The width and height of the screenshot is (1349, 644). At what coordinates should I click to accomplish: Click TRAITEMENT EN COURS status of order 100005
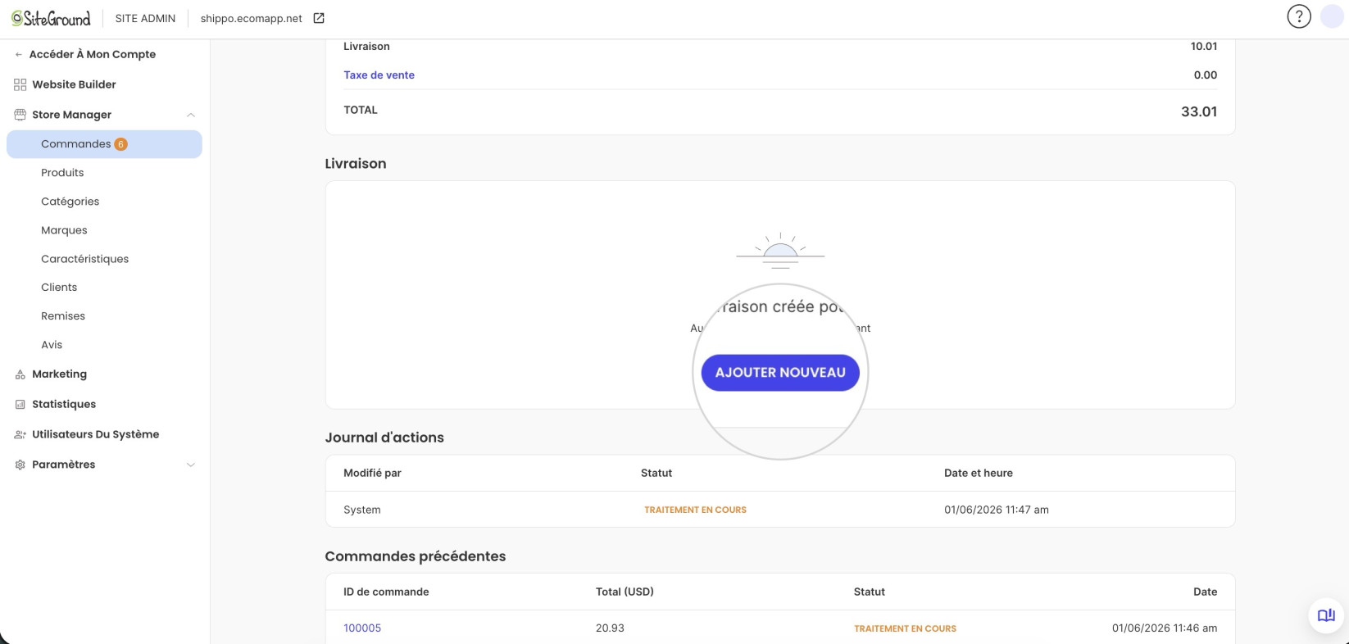(x=905, y=628)
